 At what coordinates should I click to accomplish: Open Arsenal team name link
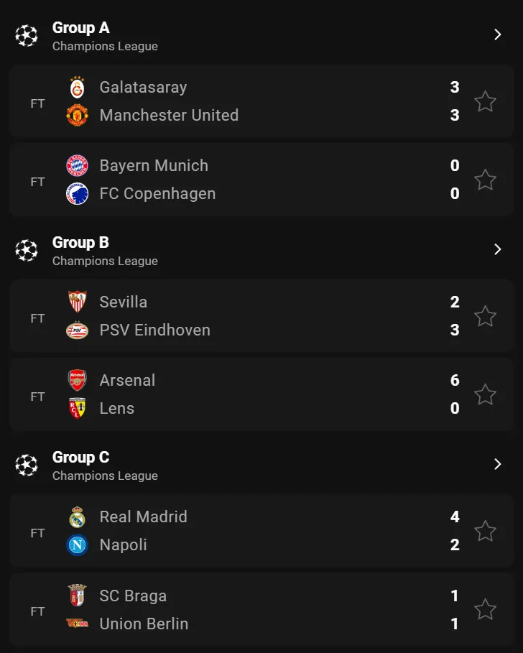pos(127,380)
